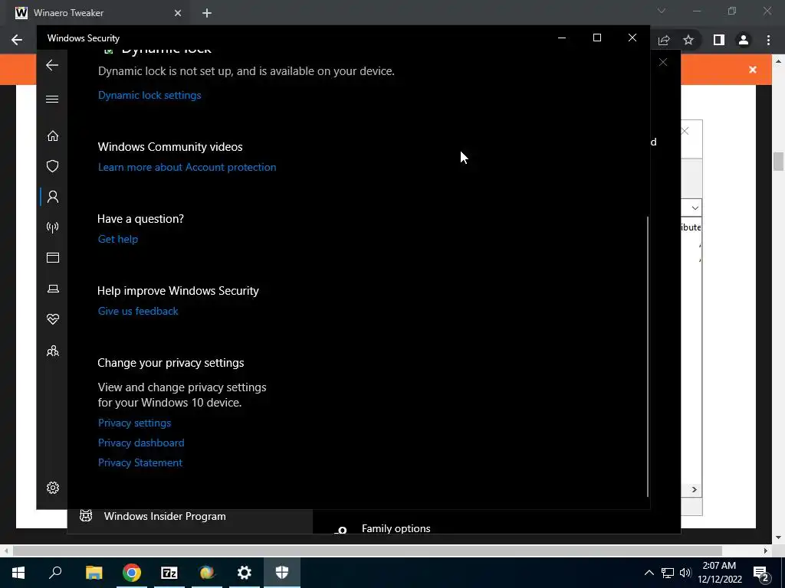The image size is (785, 588).
Task: Open the notification center icon
Action: tap(761, 573)
